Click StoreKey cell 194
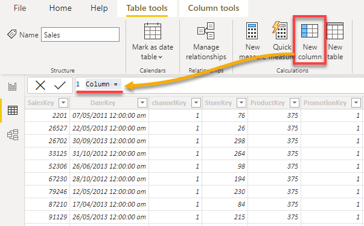This screenshot has width=364, height=226. 225,179
